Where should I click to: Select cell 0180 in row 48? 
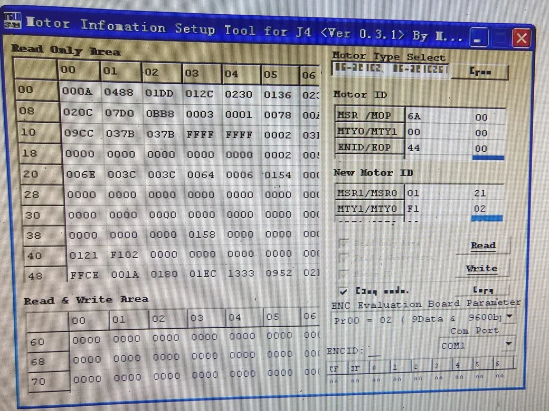click(166, 275)
